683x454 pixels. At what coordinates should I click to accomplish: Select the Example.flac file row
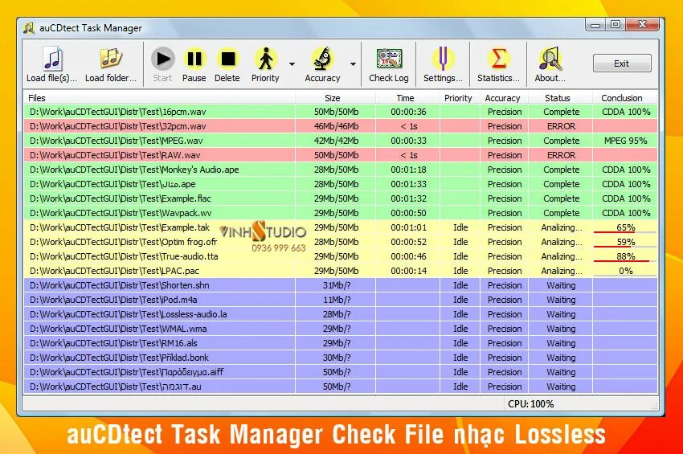[341, 198]
